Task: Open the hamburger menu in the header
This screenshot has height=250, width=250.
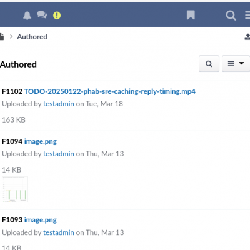Action: coord(247,15)
